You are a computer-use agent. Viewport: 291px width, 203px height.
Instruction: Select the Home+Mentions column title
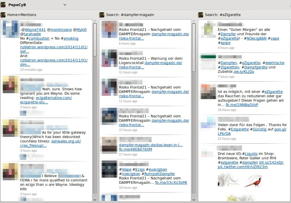(x=22, y=15)
